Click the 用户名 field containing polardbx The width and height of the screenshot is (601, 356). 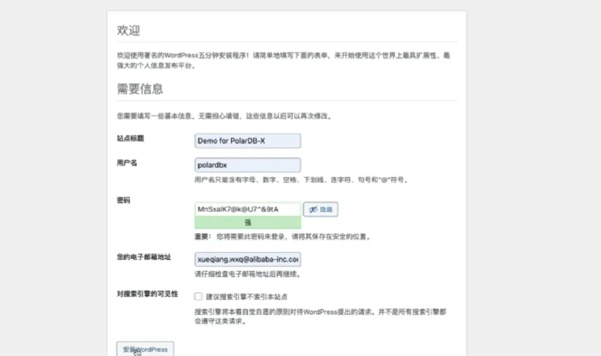pos(247,165)
